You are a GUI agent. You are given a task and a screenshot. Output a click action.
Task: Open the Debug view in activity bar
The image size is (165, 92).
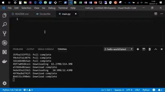5,43
